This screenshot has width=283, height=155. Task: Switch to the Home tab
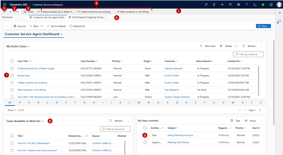[x=14, y=11]
